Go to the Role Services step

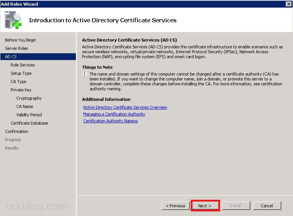tap(23, 65)
